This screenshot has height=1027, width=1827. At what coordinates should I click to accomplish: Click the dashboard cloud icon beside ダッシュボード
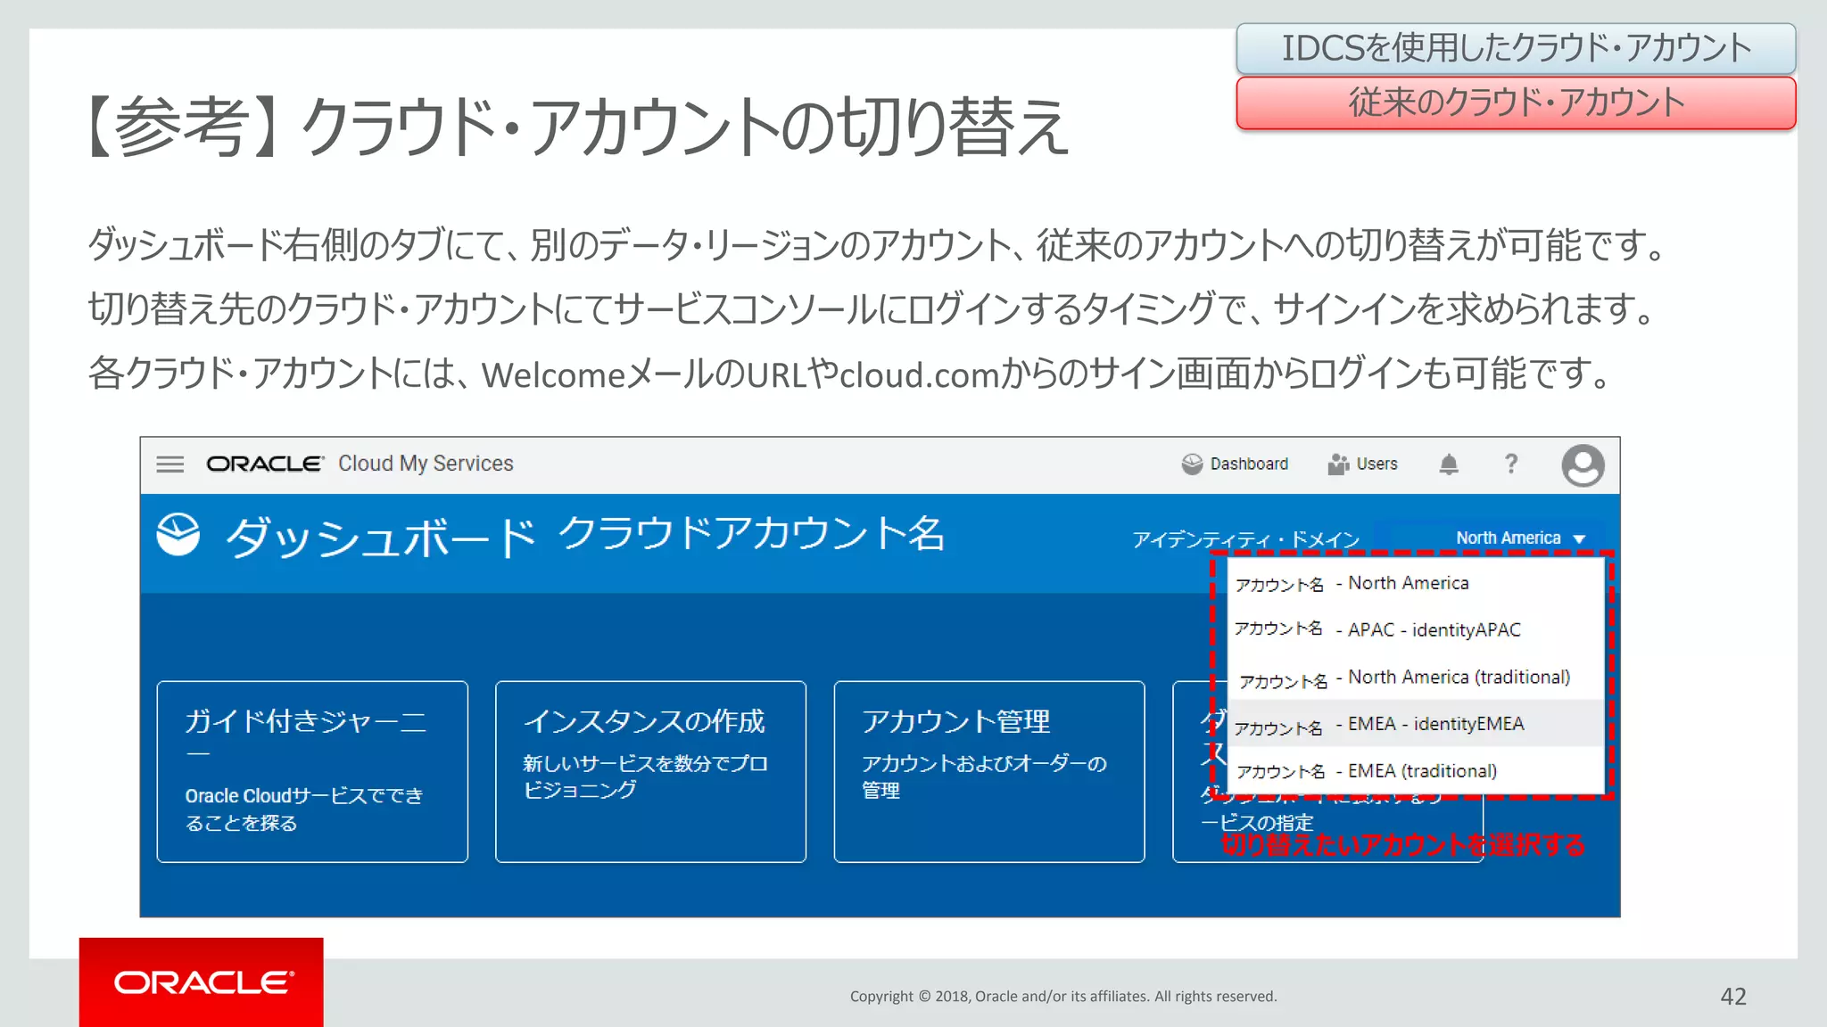[178, 534]
